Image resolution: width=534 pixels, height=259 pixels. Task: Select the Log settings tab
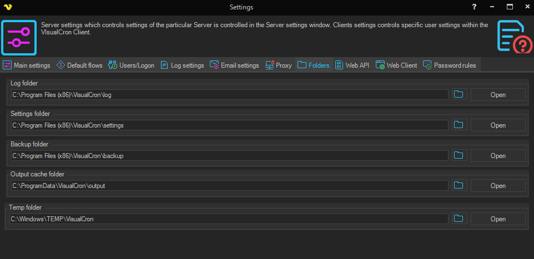pyautogui.click(x=182, y=65)
